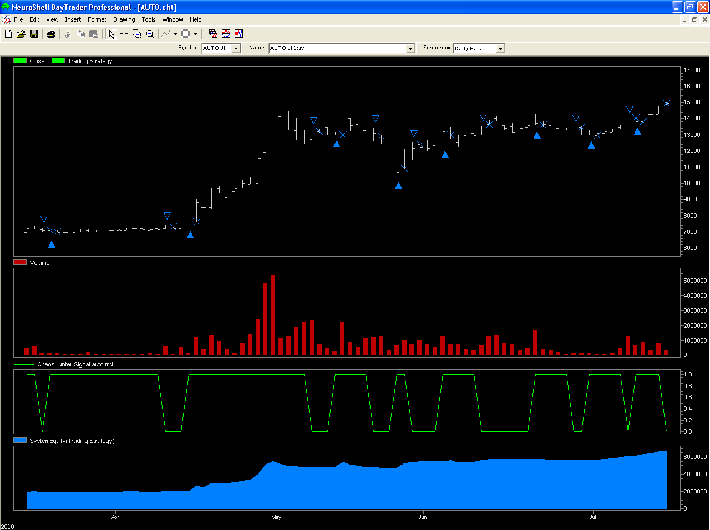Minimize the inner chart document window
This screenshot has width=710, height=530.
(x=684, y=19)
